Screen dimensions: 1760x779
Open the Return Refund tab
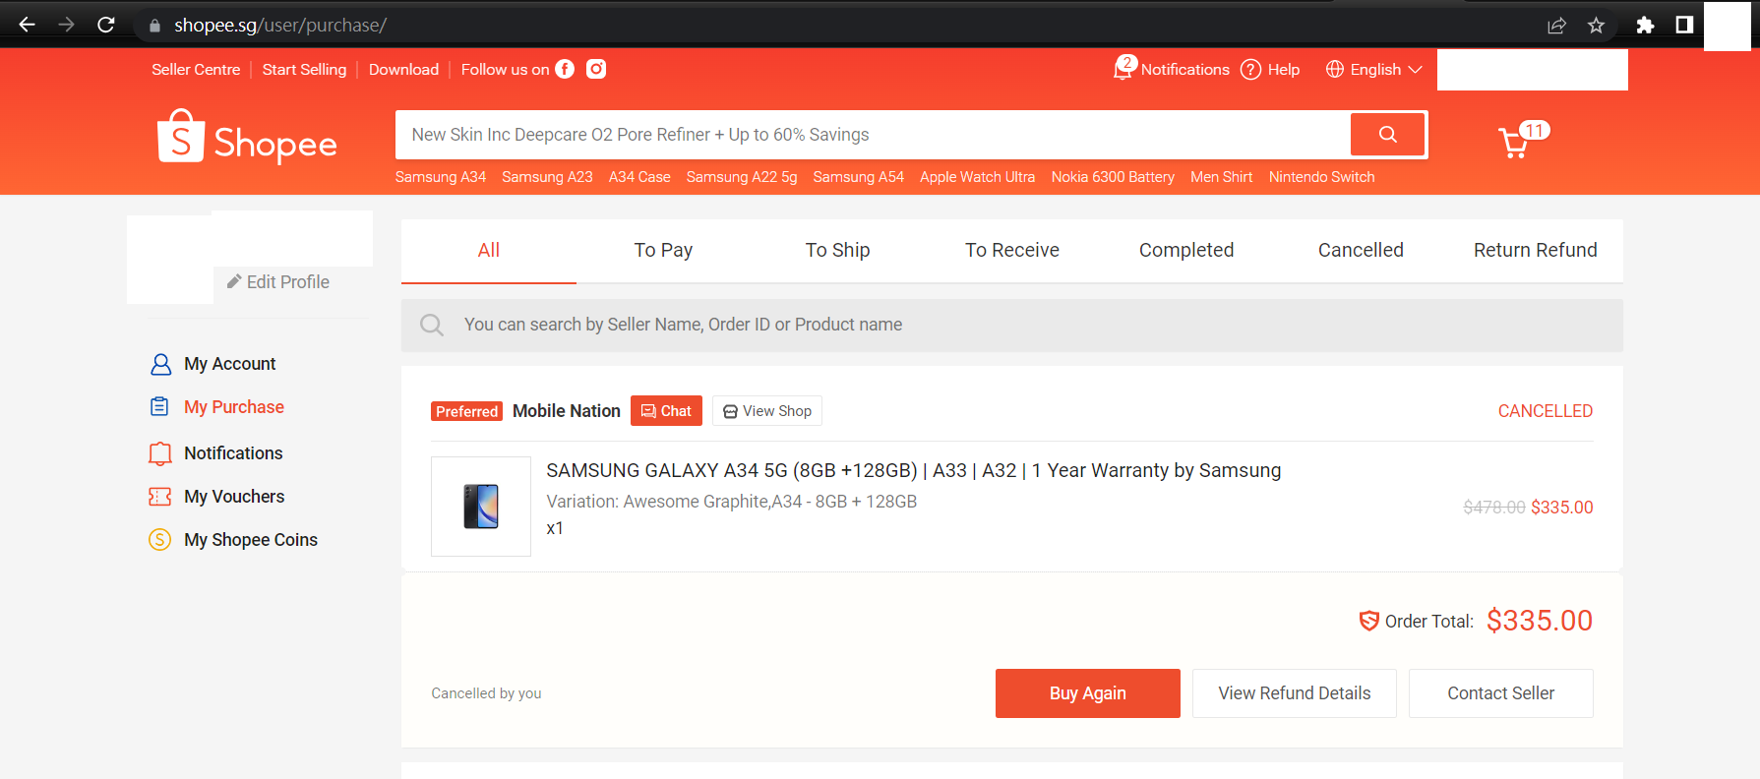click(1535, 250)
